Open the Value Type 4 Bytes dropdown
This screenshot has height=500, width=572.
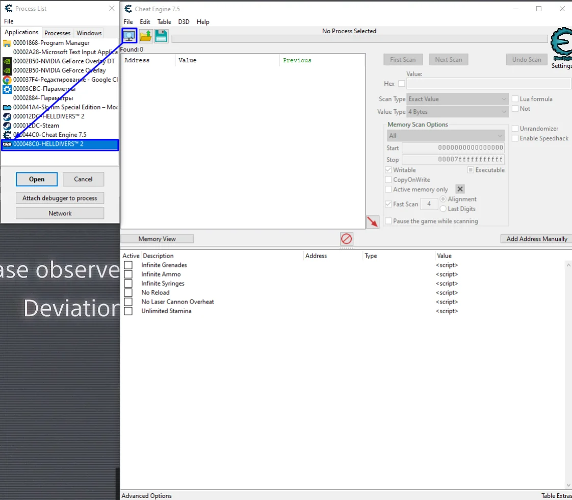click(457, 112)
